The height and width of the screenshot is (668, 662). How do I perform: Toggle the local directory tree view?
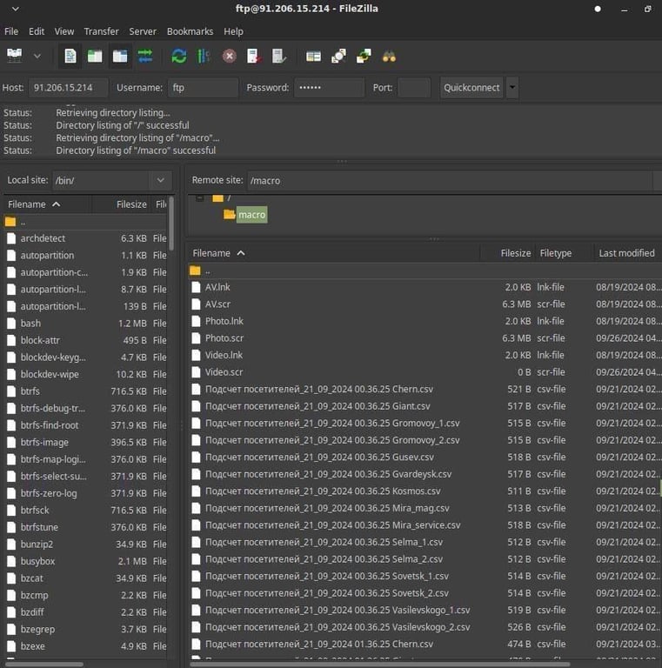point(95,56)
